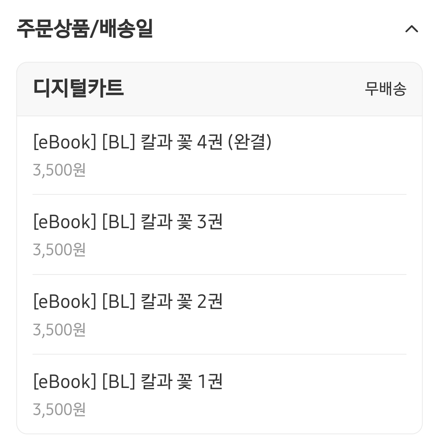The height and width of the screenshot is (440, 439).
Task: Tap the 3,500원 price under 2권
Action: coord(59,329)
